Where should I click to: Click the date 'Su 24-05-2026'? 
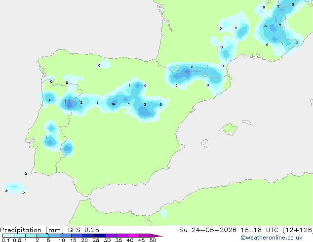pos(208,230)
